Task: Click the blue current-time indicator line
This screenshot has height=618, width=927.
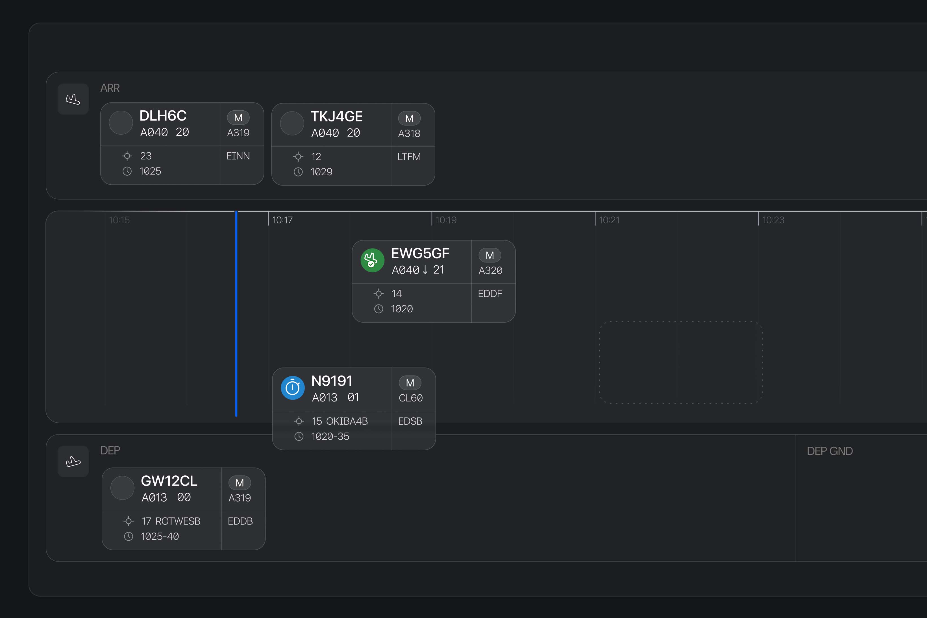Action: (236, 314)
